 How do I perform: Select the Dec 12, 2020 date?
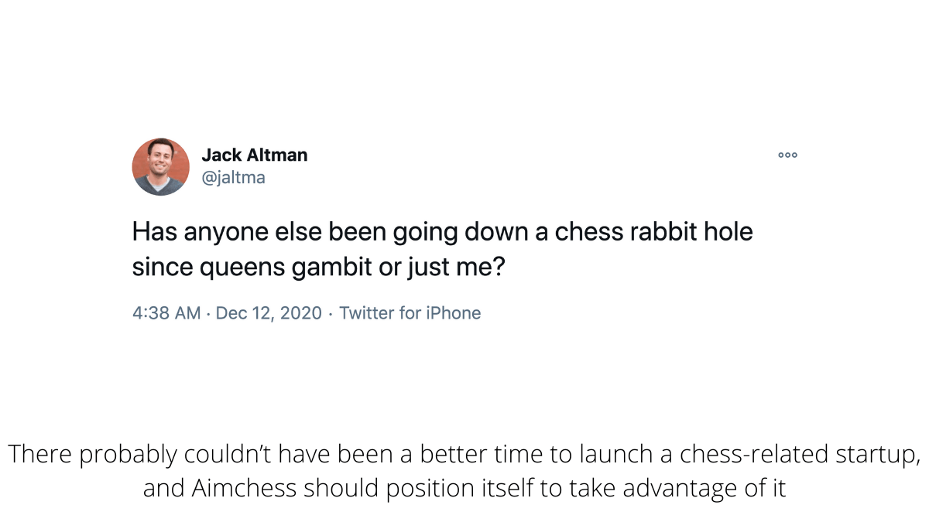pos(269,313)
